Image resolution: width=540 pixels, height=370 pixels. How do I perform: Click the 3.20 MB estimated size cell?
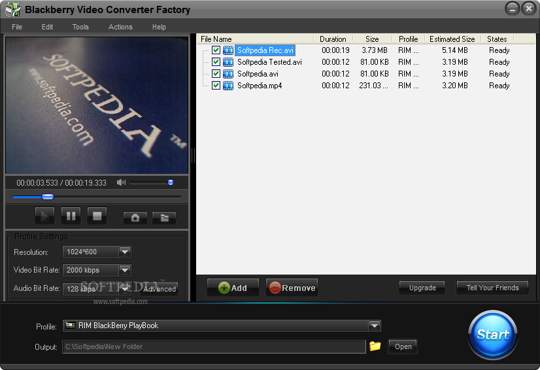(454, 86)
